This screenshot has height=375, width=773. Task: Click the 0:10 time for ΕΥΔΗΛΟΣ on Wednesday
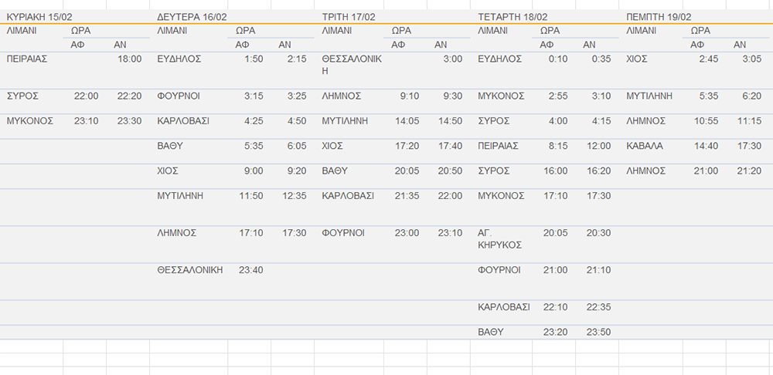click(557, 59)
